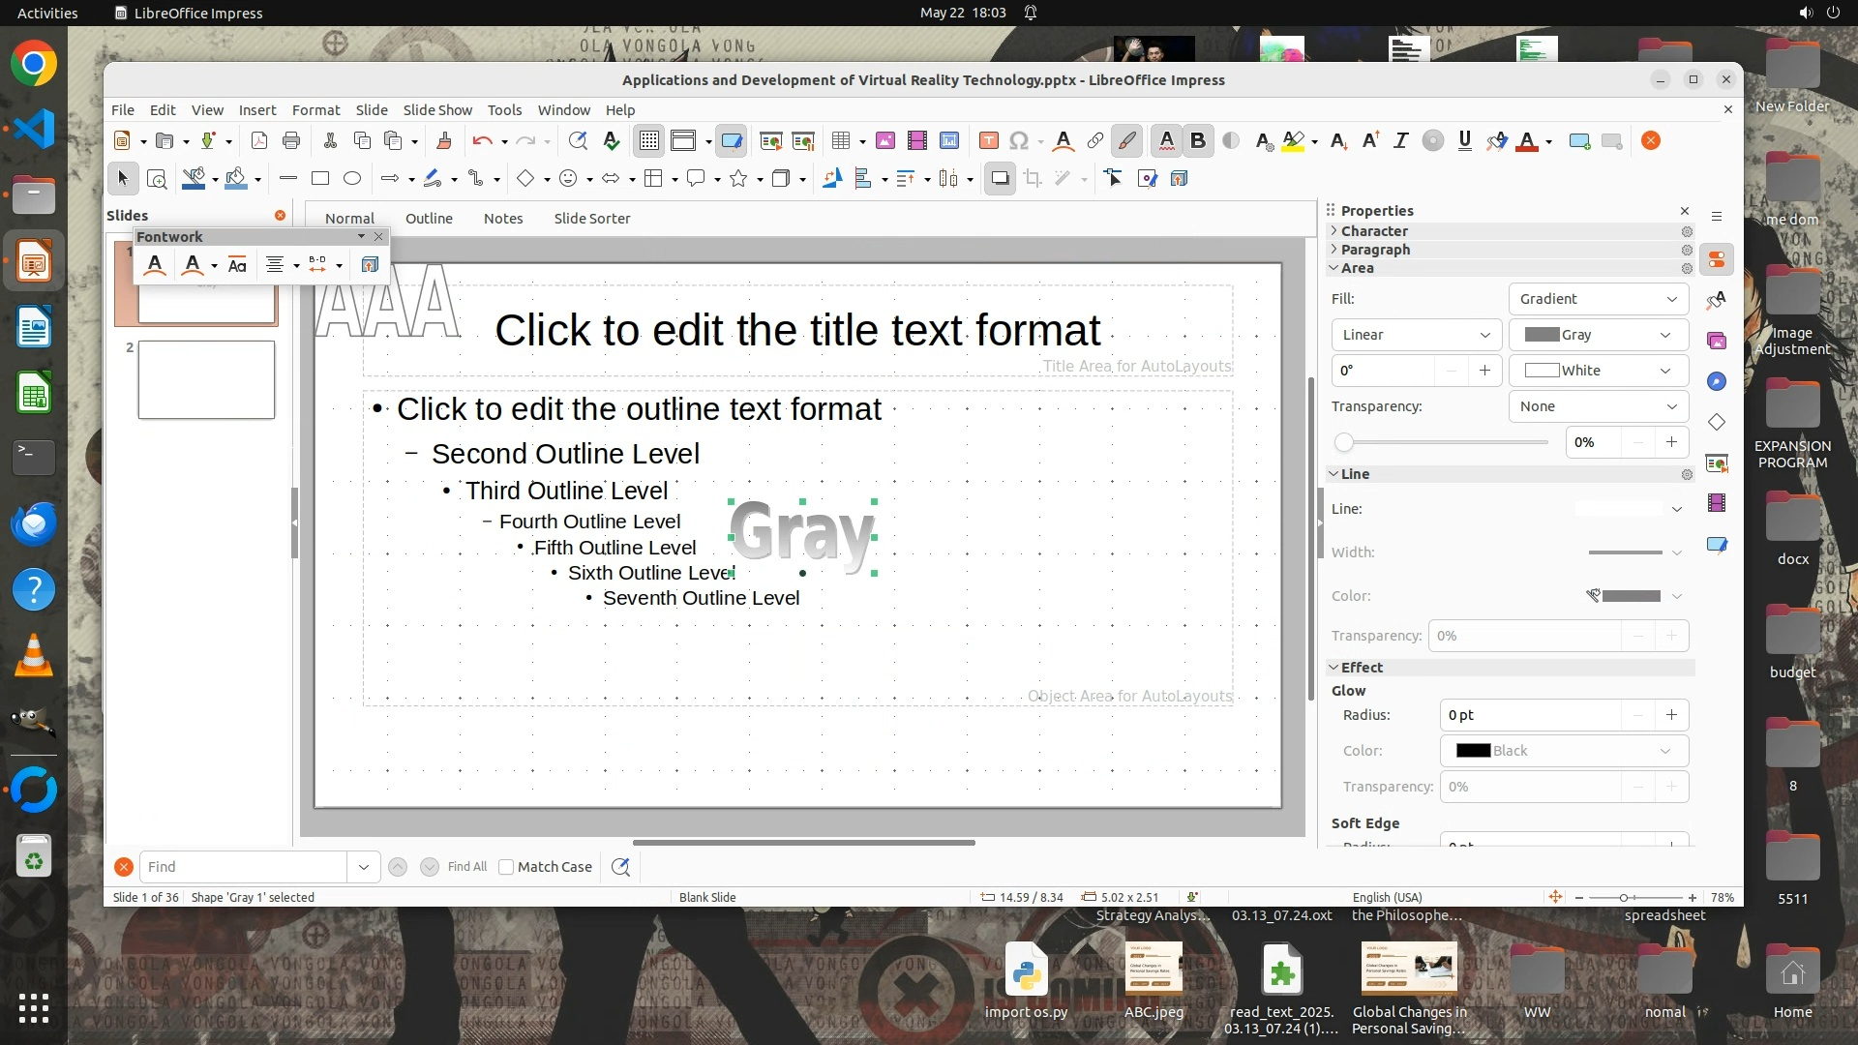Click the Print icon in toolbar
1858x1045 pixels.
(291, 141)
